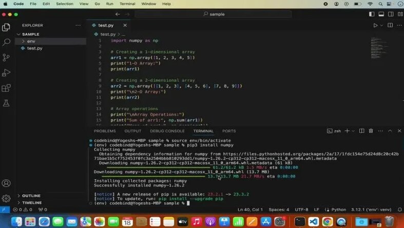Close the terminal panel
Image resolution: width=404 pixels, height=228 pixels.
tap(399, 131)
